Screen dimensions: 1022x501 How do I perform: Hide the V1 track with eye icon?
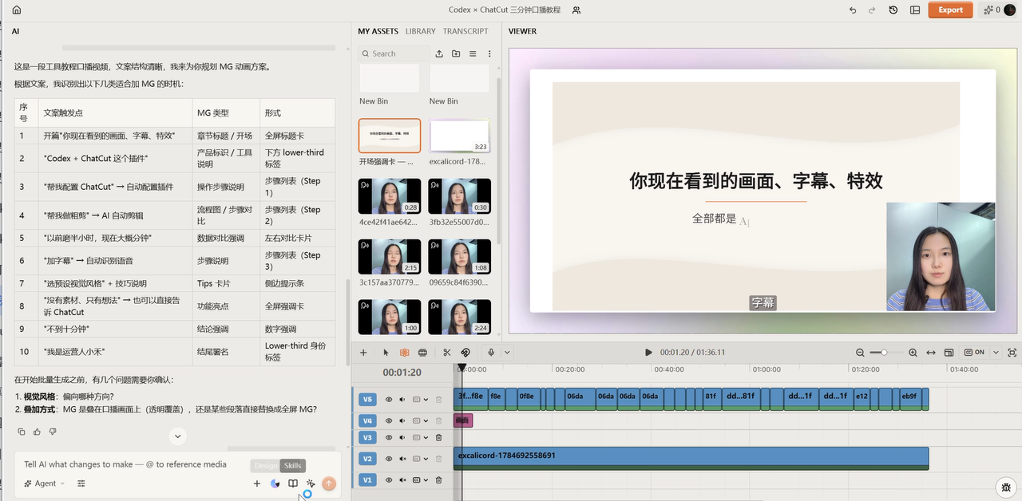[389, 479]
